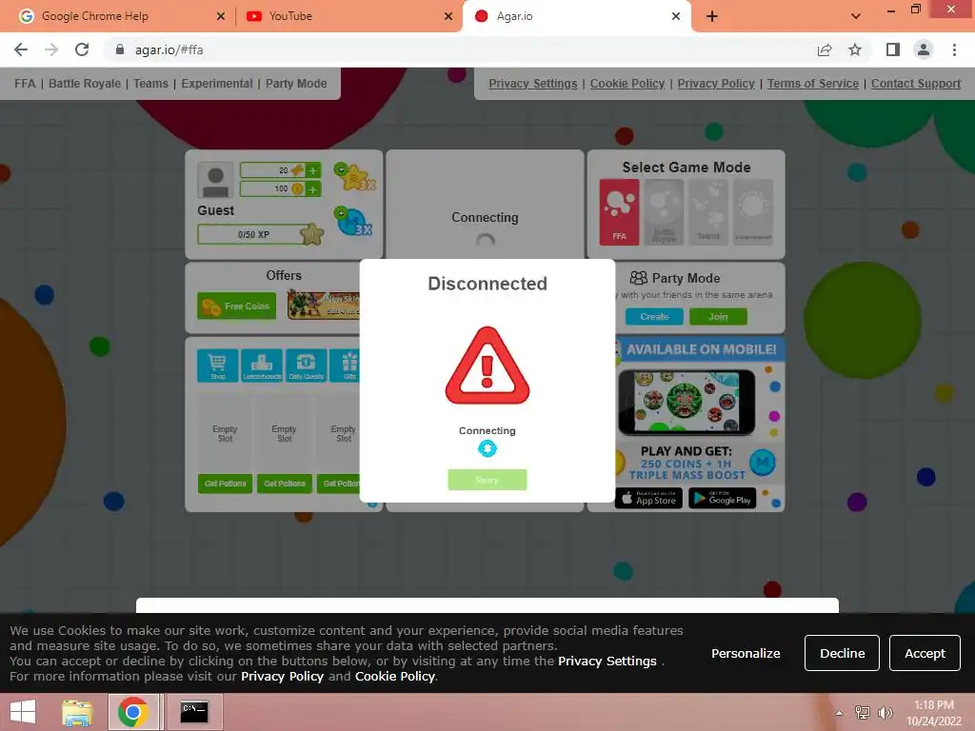Select Battle Royale in the top menu
975x731 pixels.
(x=85, y=84)
